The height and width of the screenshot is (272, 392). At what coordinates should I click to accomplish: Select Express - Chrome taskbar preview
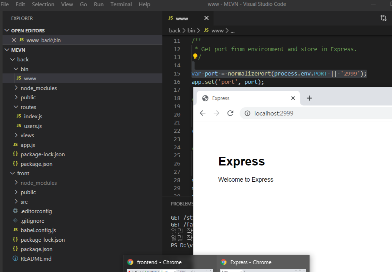[x=263, y=264]
